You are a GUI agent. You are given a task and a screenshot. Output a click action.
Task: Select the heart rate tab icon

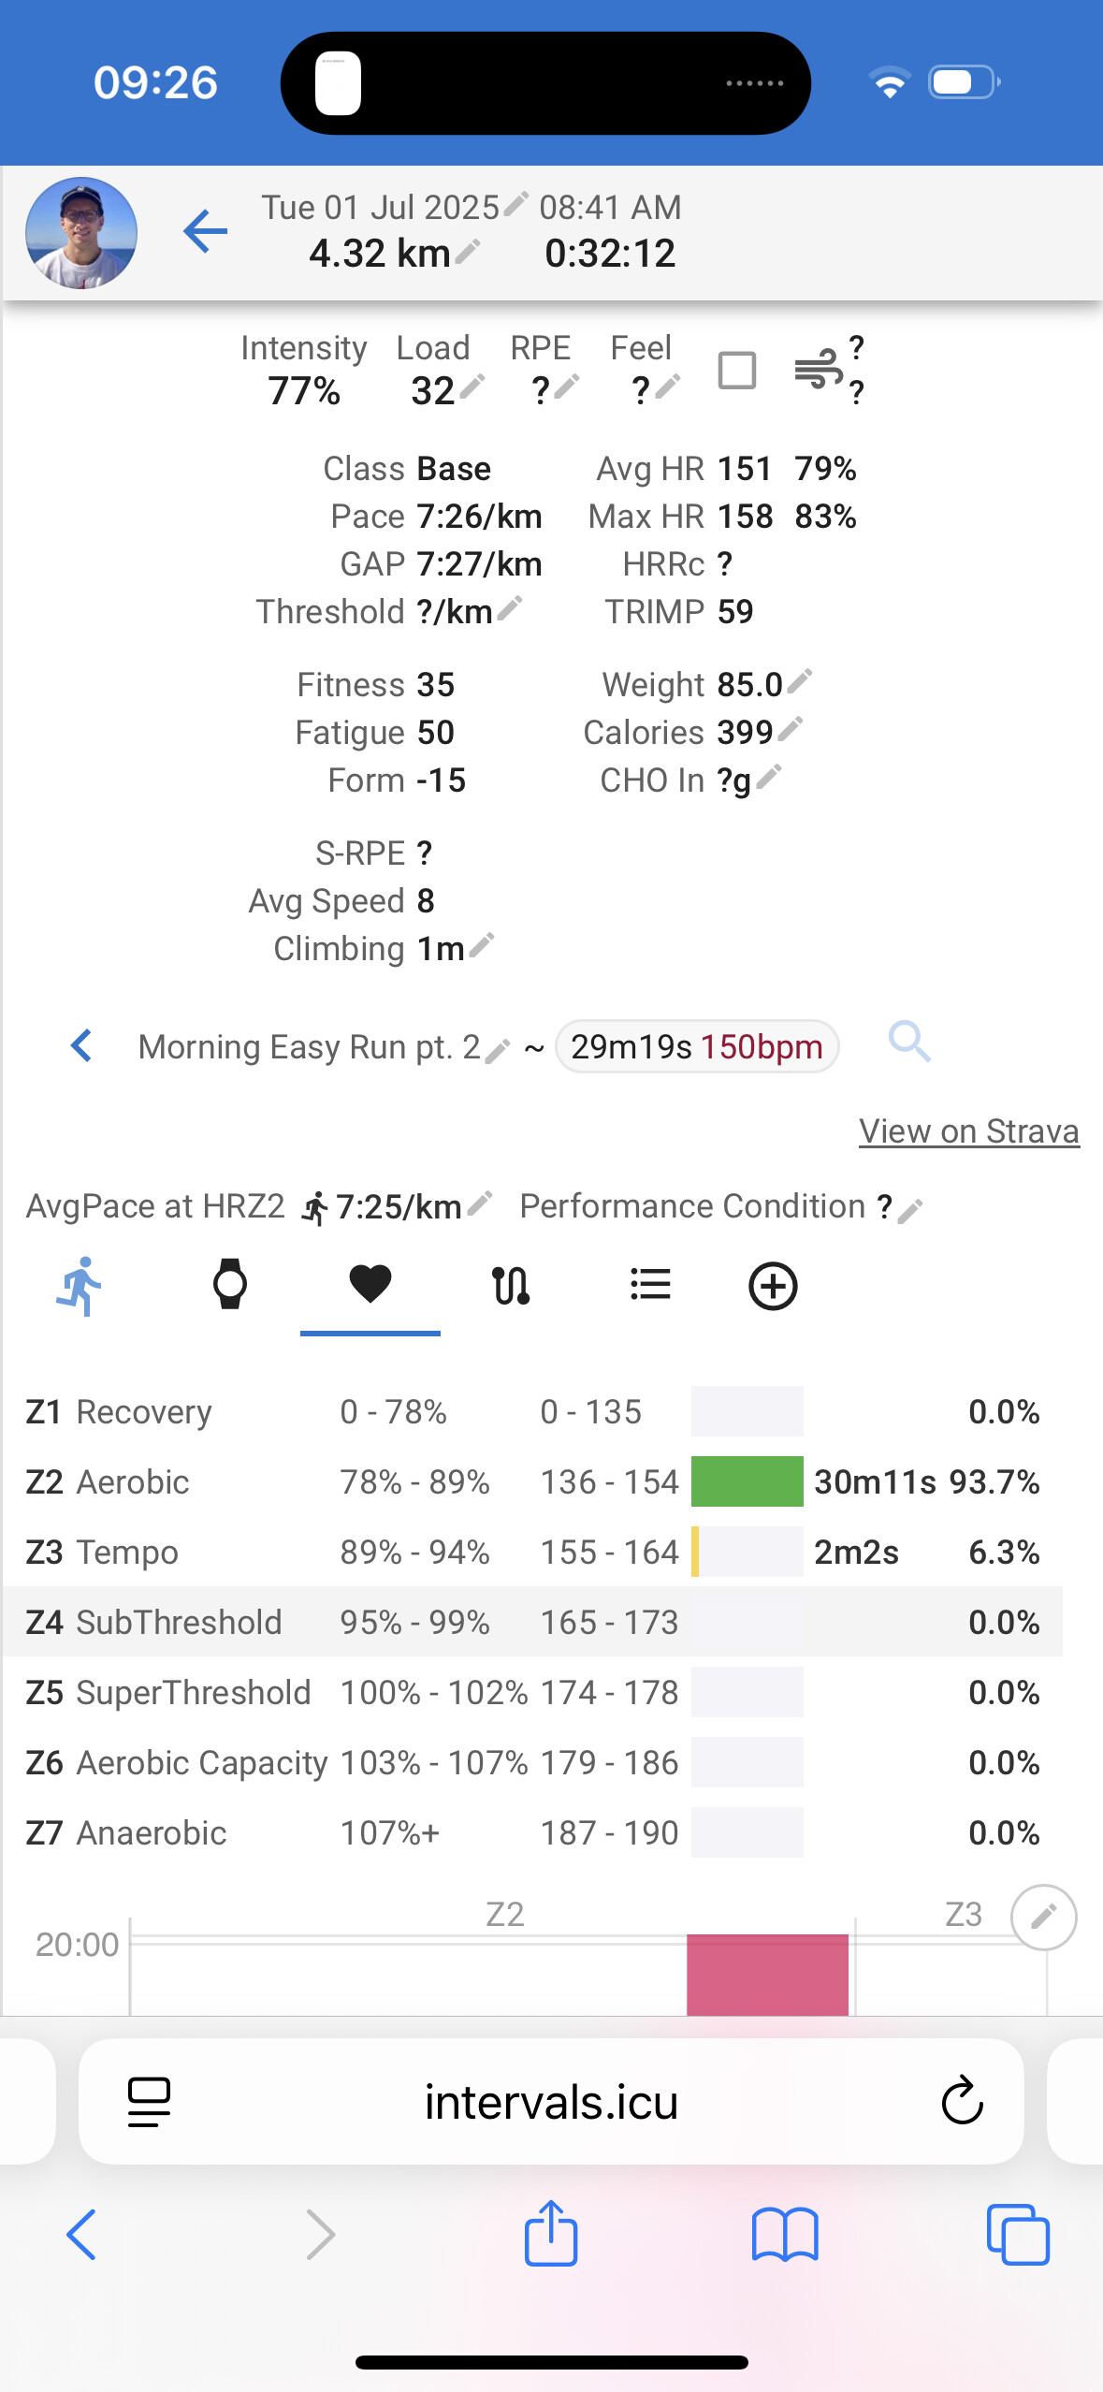370,1285
